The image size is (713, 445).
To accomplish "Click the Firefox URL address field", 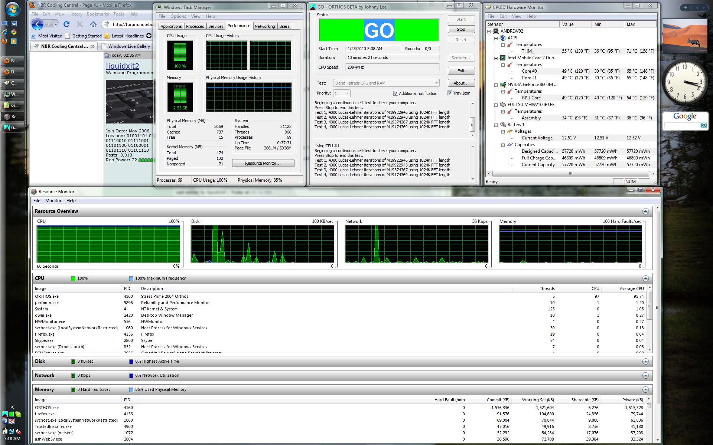I will point(132,24).
